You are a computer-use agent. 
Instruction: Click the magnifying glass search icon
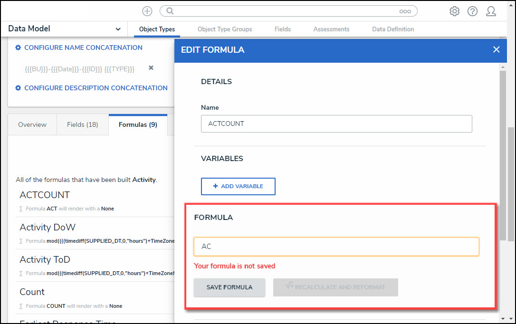coord(170,11)
